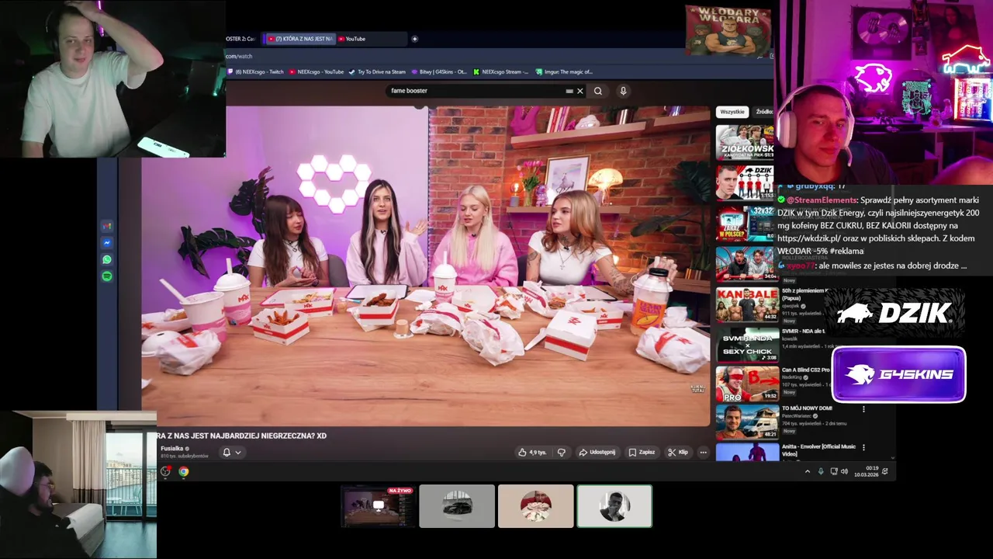The width and height of the screenshot is (993, 559).
Task: Open the DZIK suggested video thumbnail
Action: (745, 182)
